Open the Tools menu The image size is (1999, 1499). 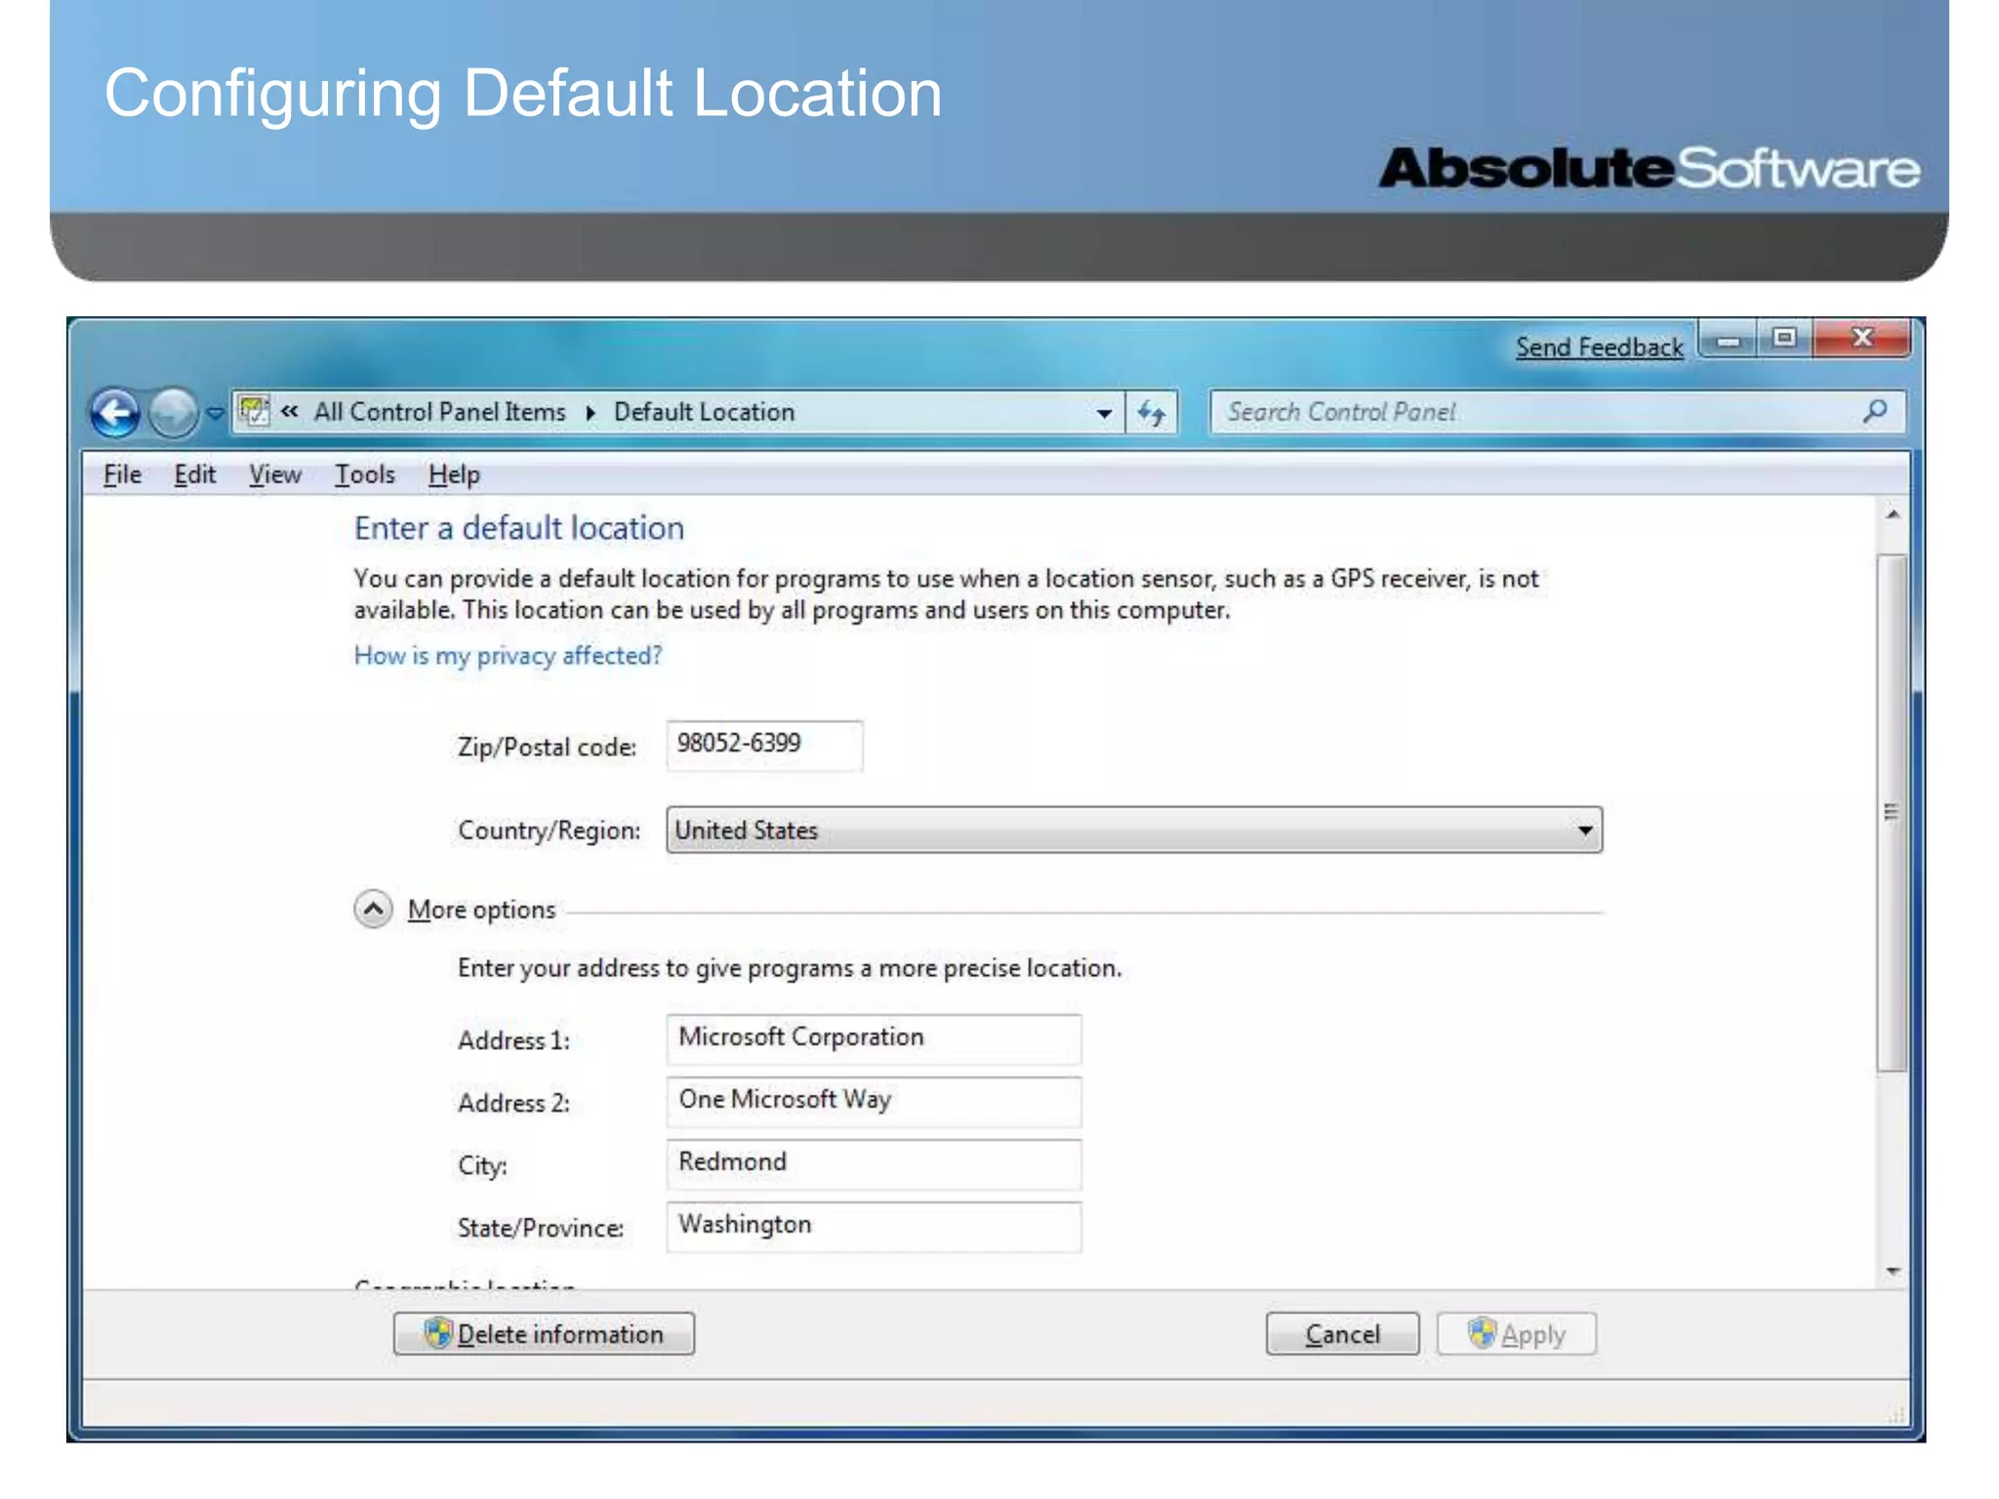click(365, 475)
